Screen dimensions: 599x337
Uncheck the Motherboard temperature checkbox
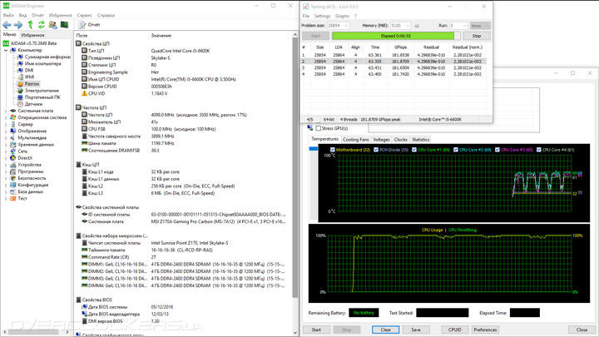333,150
